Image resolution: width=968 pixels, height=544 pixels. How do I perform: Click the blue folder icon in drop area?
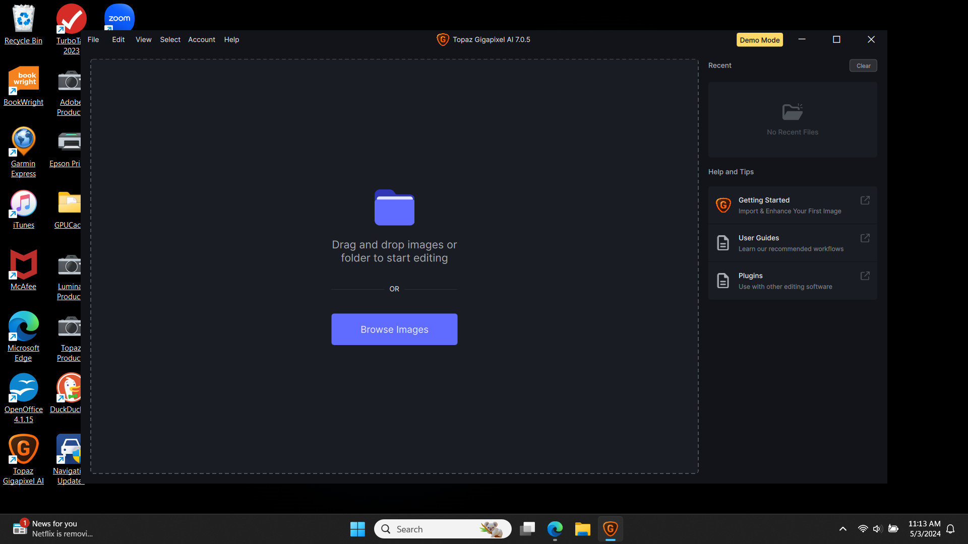[394, 208]
